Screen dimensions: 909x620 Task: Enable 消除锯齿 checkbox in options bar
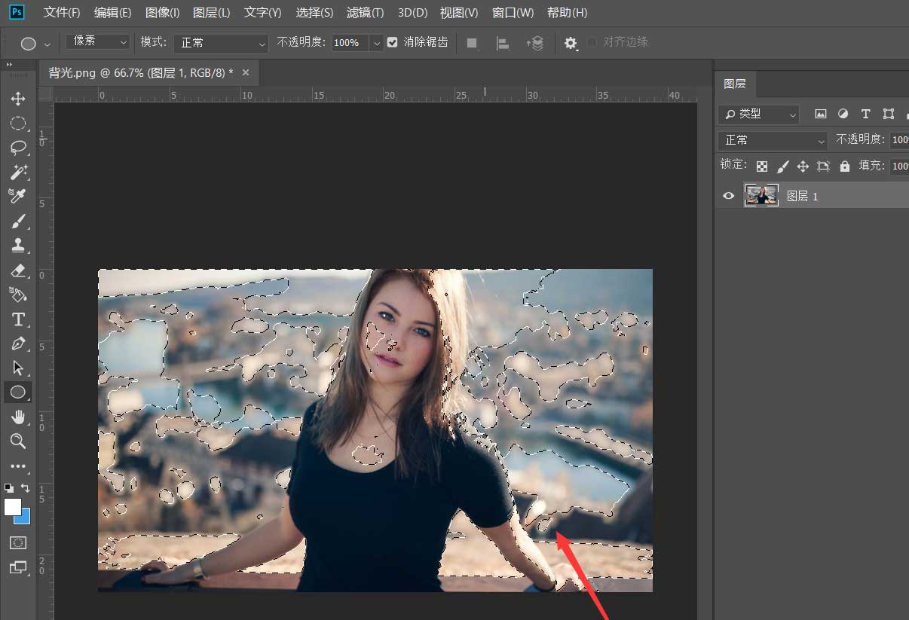tap(392, 42)
